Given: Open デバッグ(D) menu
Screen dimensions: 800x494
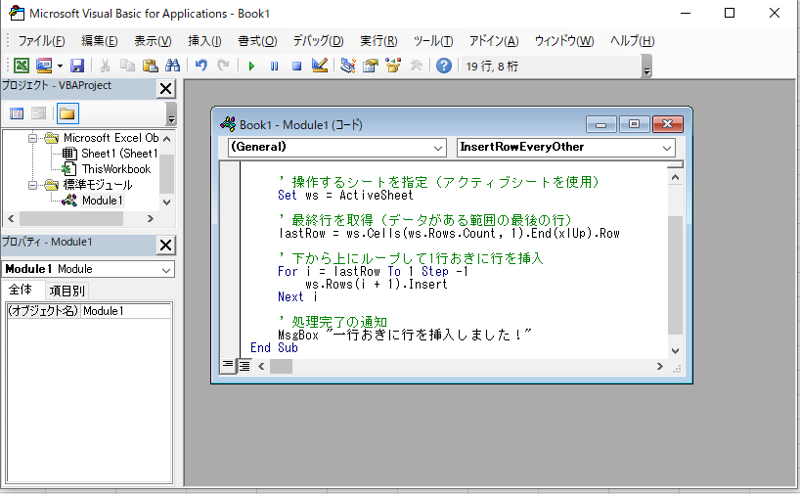Looking at the screenshot, I should (x=319, y=41).
